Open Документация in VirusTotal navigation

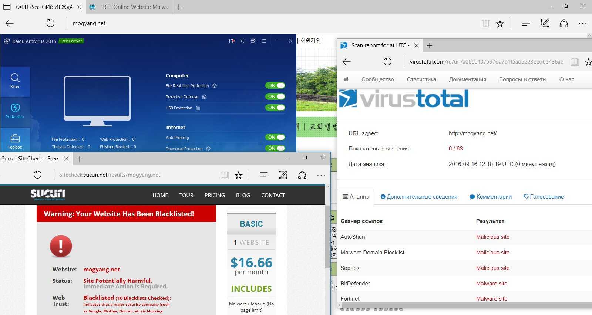click(x=468, y=79)
